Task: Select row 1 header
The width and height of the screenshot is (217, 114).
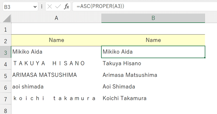Action: [5, 29]
